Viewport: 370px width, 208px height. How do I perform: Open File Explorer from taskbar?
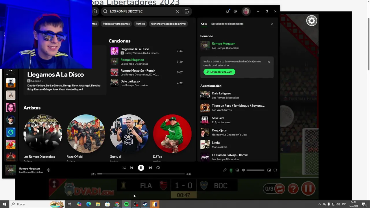point(98,204)
